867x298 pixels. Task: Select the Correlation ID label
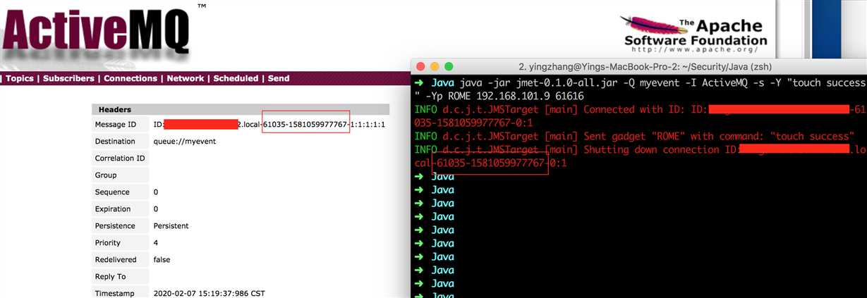(x=120, y=159)
